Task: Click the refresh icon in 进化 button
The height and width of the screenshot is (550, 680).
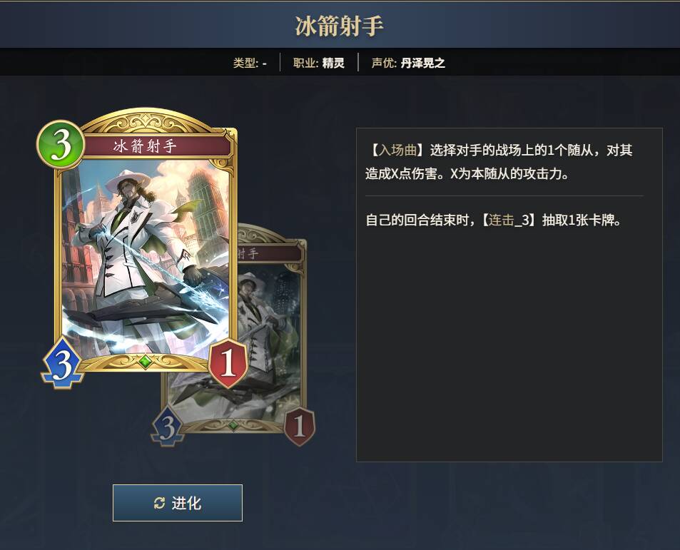Action: (x=159, y=503)
